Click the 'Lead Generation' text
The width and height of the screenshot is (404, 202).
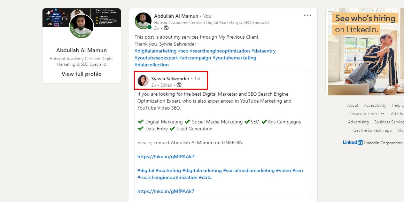coord(195,129)
